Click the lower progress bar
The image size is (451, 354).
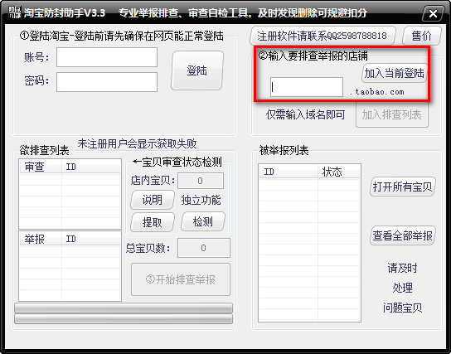[124, 318]
